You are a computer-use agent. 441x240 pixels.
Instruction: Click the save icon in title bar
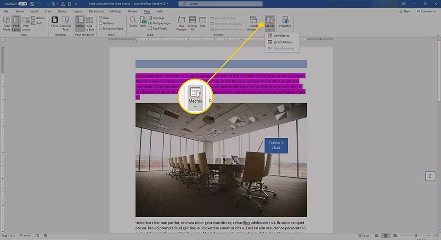(32, 4)
